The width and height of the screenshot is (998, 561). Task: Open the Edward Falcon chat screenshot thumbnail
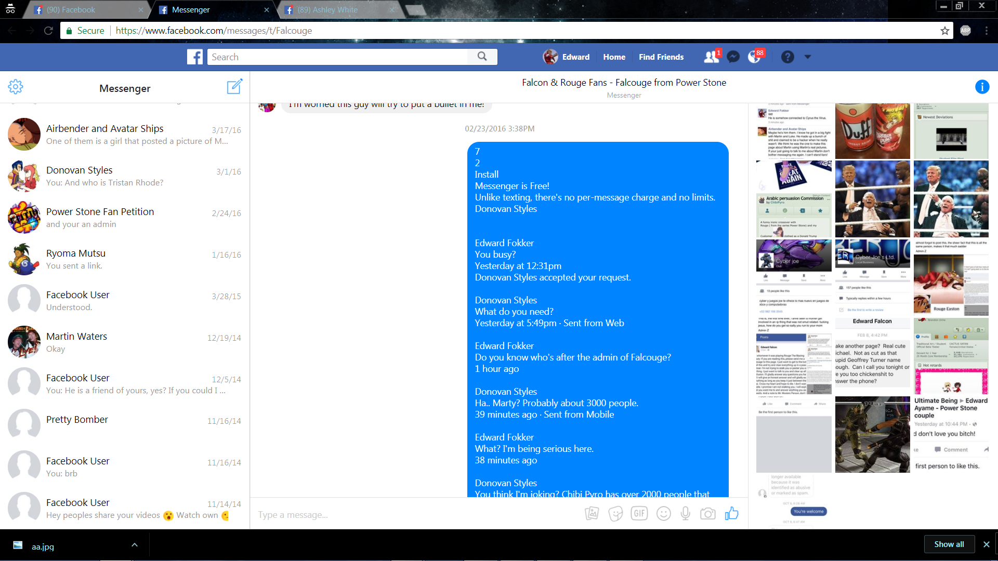tap(872, 356)
